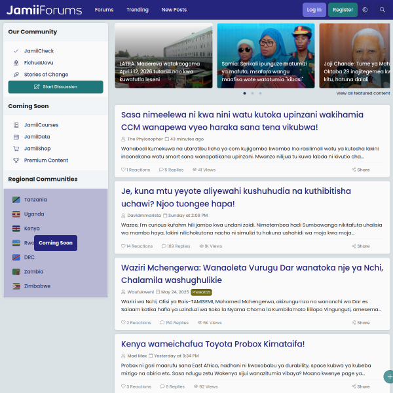Open JamiiShop link
This screenshot has width=393, height=393.
[x=37, y=149]
